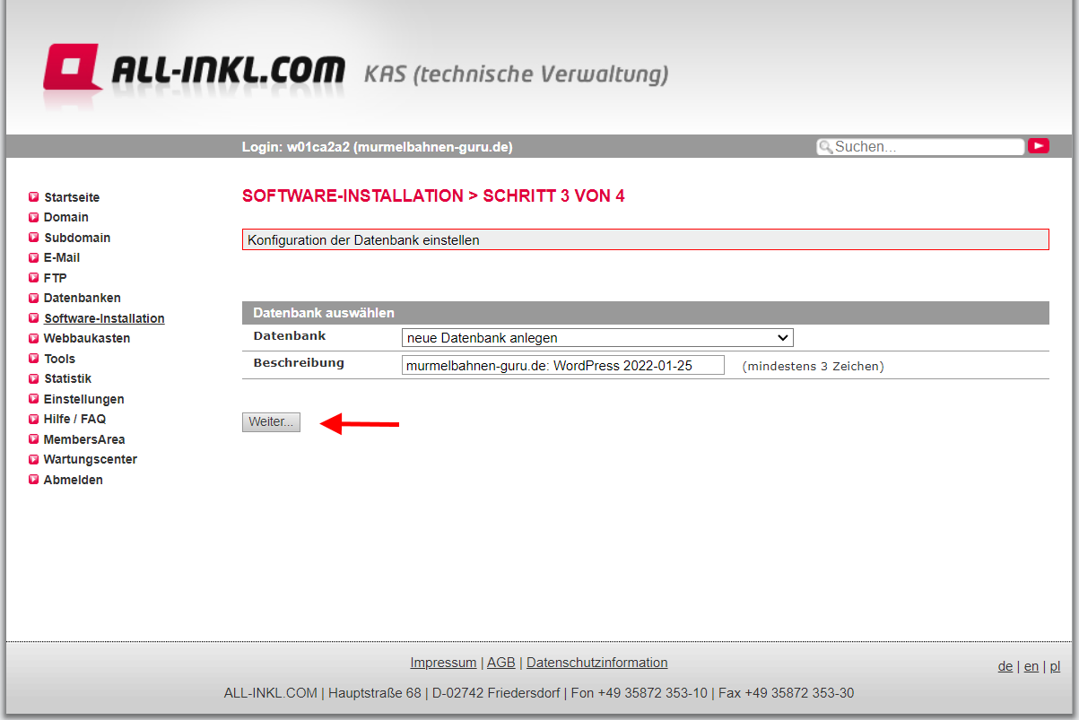Log out via Abmelden

point(74,480)
